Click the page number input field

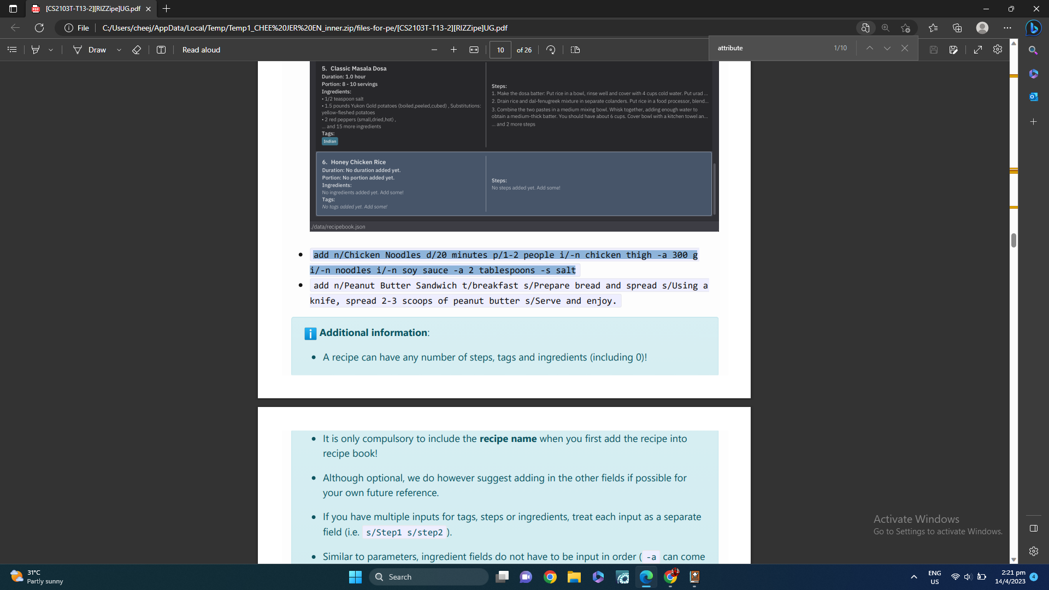coord(500,50)
